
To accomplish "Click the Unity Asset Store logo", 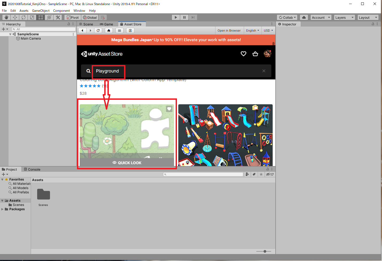I will [x=102, y=54].
